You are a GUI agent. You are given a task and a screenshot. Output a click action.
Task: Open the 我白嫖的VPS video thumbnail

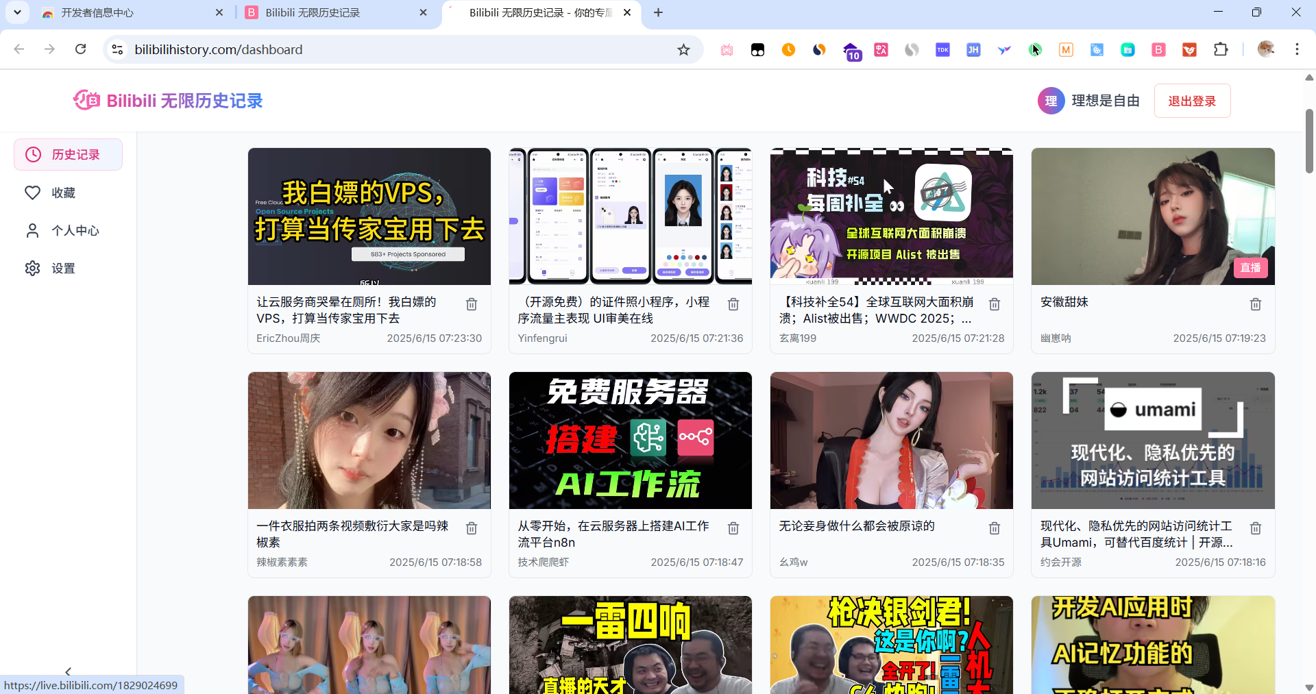click(x=369, y=216)
